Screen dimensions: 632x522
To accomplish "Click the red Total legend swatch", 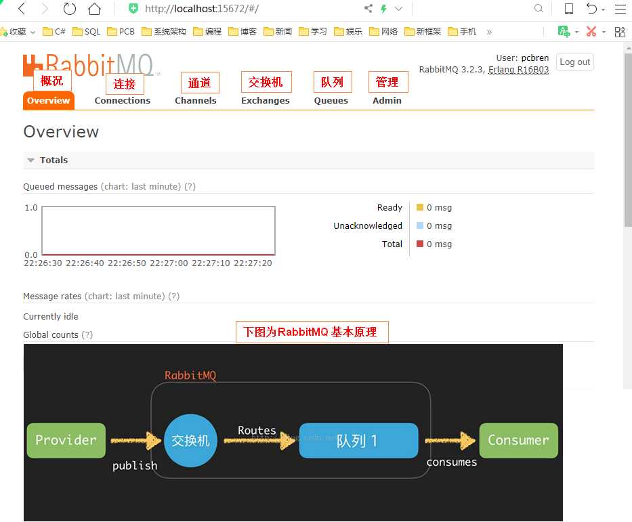I will [x=419, y=244].
